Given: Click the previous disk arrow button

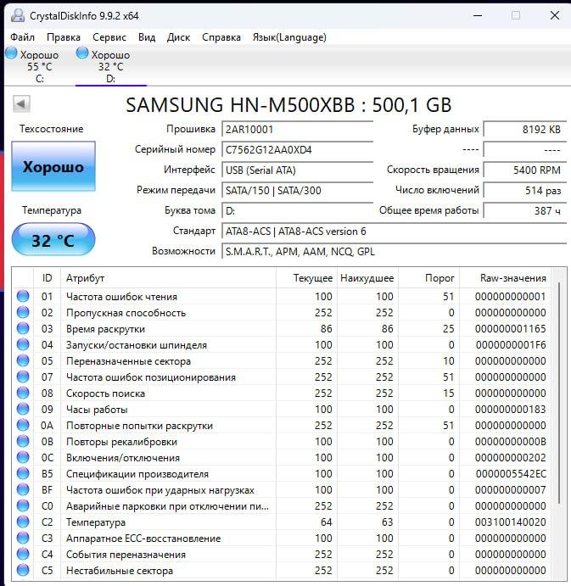Looking at the screenshot, I should pyautogui.click(x=21, y=103).
